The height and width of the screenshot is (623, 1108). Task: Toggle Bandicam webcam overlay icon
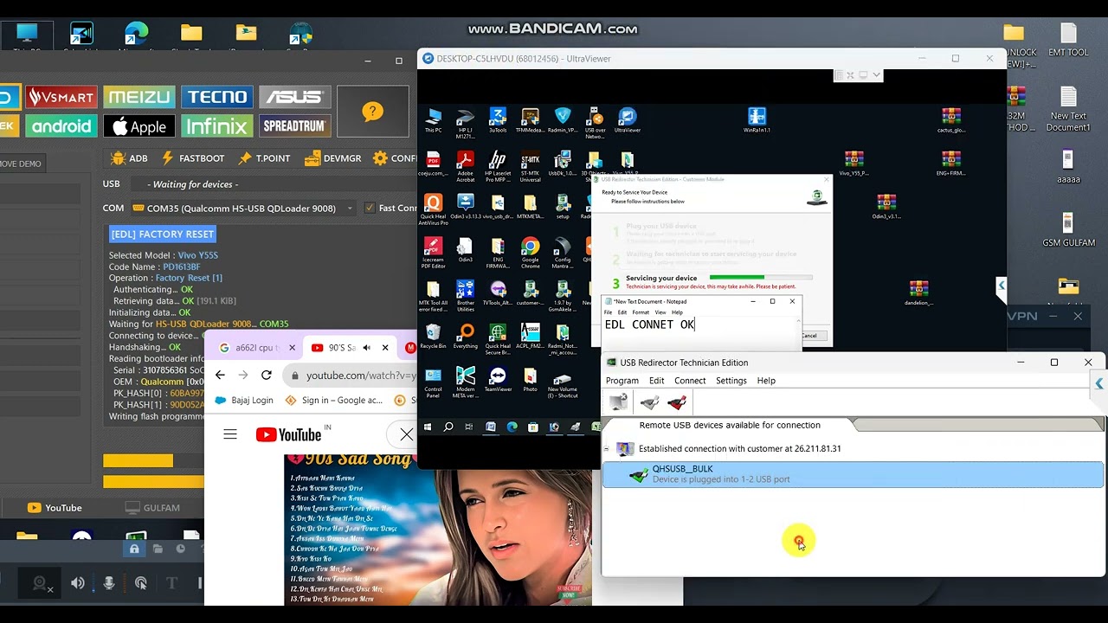(x=40, y=583)
